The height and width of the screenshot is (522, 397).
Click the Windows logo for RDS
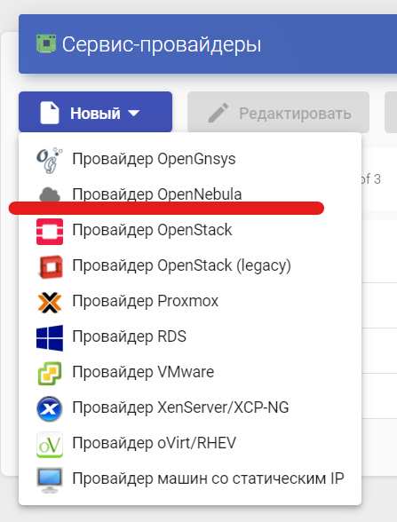[50, 338]
